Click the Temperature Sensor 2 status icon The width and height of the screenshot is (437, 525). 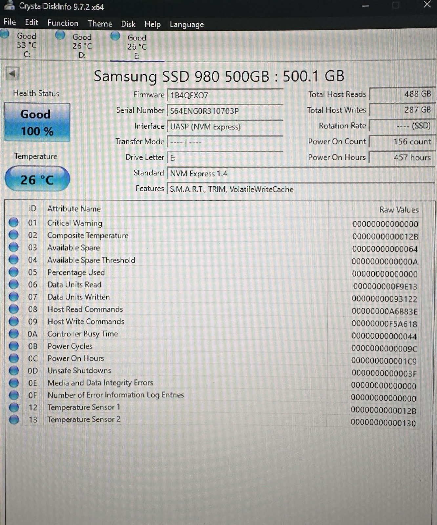13,419
